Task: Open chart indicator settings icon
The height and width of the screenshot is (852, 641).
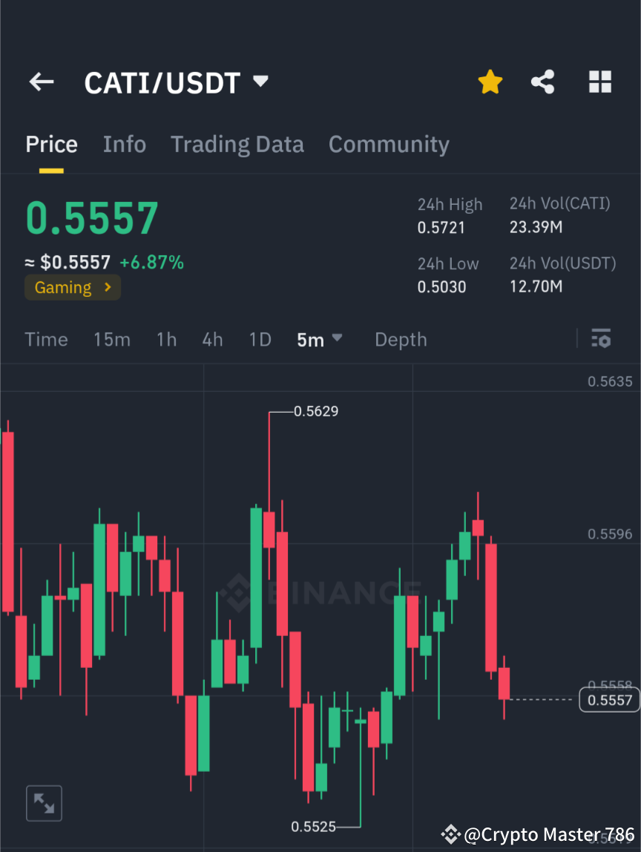Action: pos(601,339)
